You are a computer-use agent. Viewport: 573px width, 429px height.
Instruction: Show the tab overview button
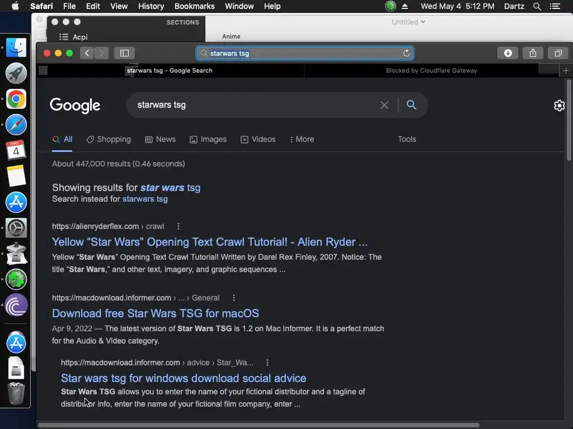tap(558, 53)
